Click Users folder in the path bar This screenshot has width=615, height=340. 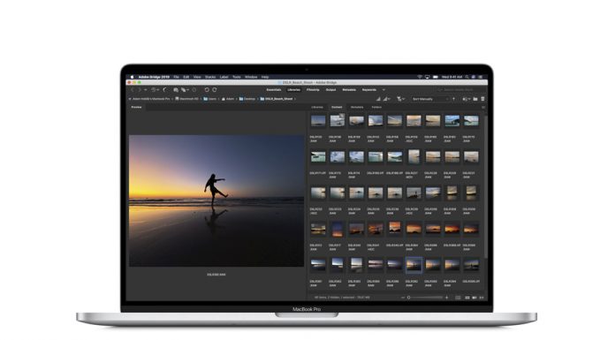[209, 99]
